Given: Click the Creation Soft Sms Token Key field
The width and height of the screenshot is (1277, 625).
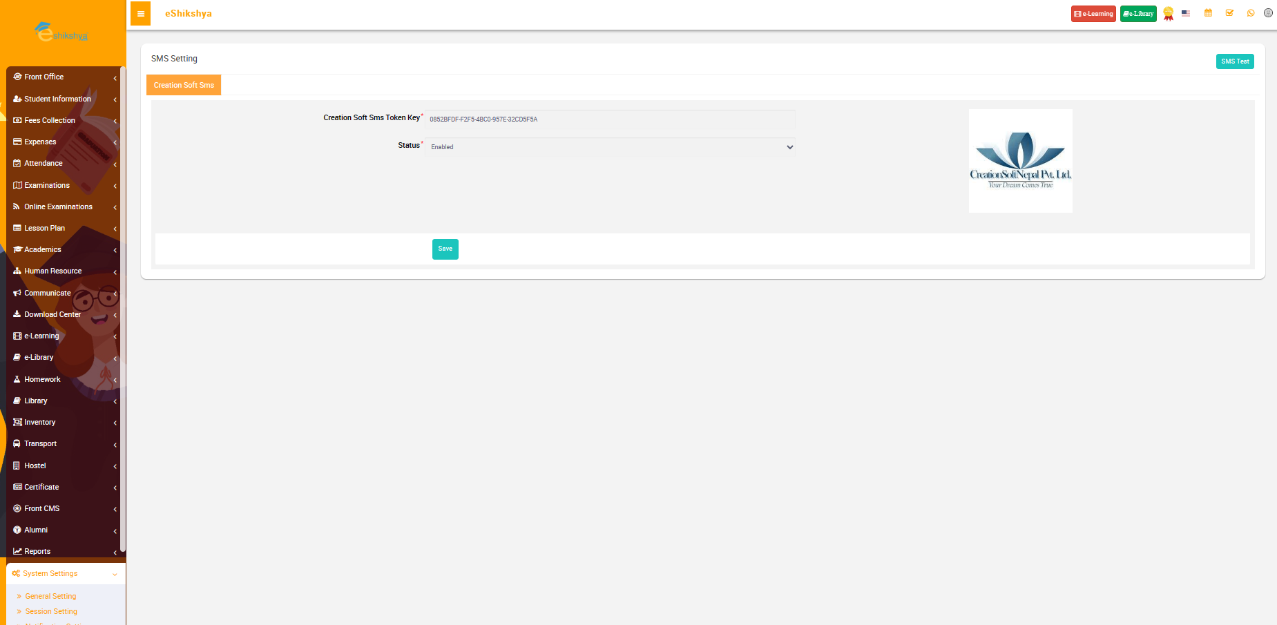Looking at the screenshot, I should (x=610, y=119).
